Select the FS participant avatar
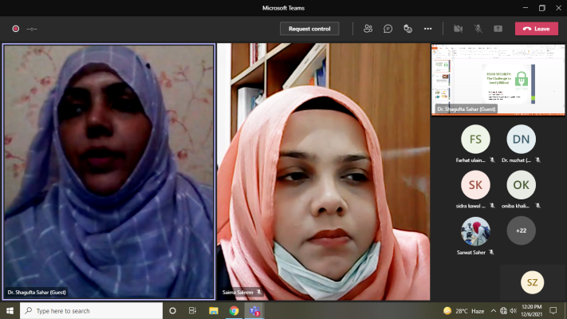Screen dimensions: 567x319 click(475, 139)
